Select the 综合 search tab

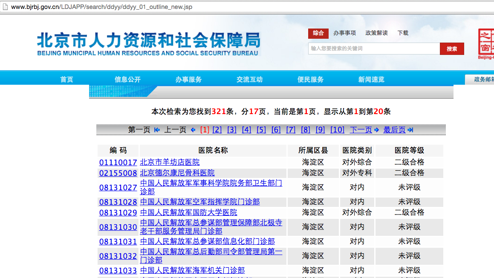[x=318, y=33]
